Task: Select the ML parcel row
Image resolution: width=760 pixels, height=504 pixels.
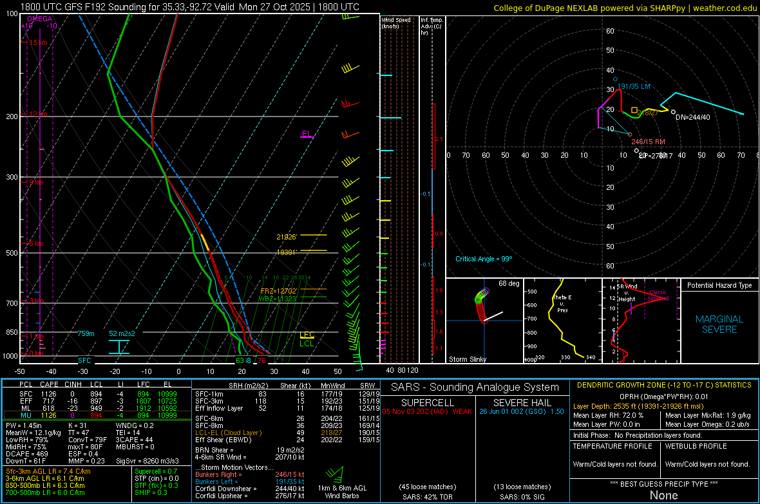Action: point(97,408)
